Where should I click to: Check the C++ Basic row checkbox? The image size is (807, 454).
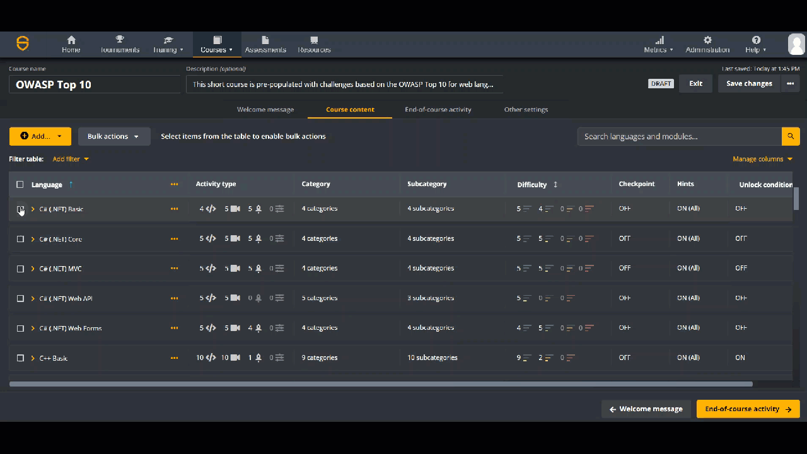(20, 358)
